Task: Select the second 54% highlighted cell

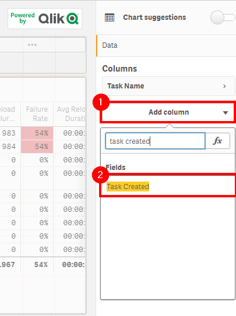Action: click(37, 147)
